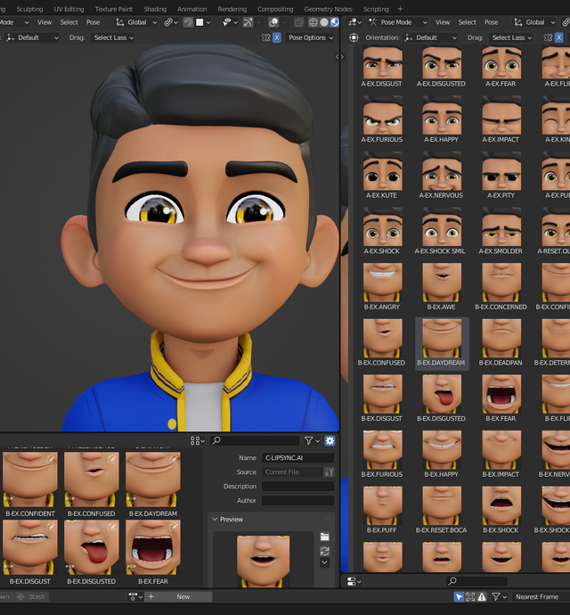This screenshot has height=615, width=570.
Task: Click the A-EX.HAPPY pose asset
Action: [x=442, y=116]
